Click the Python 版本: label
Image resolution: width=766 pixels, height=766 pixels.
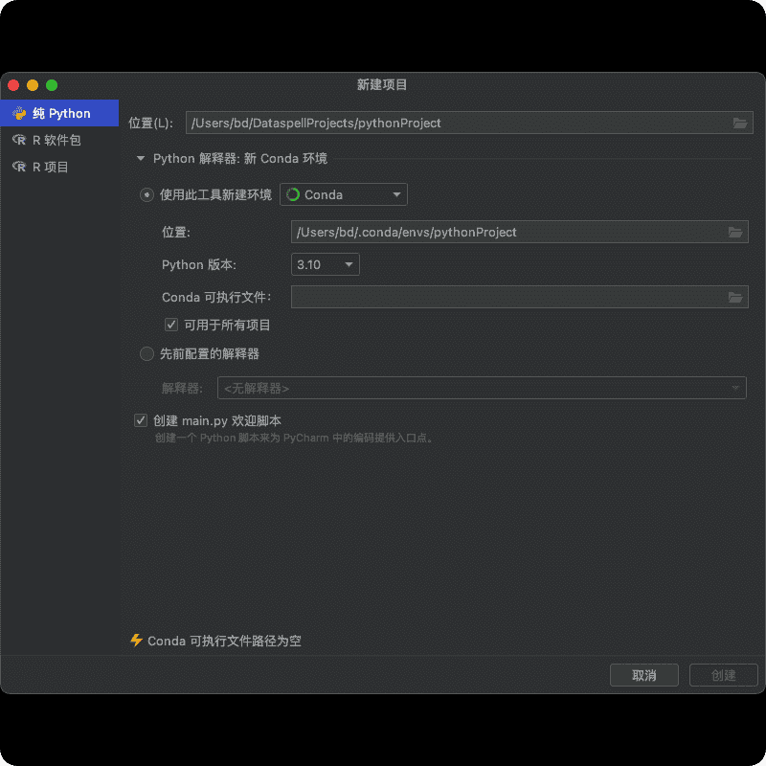coord(199,265)
